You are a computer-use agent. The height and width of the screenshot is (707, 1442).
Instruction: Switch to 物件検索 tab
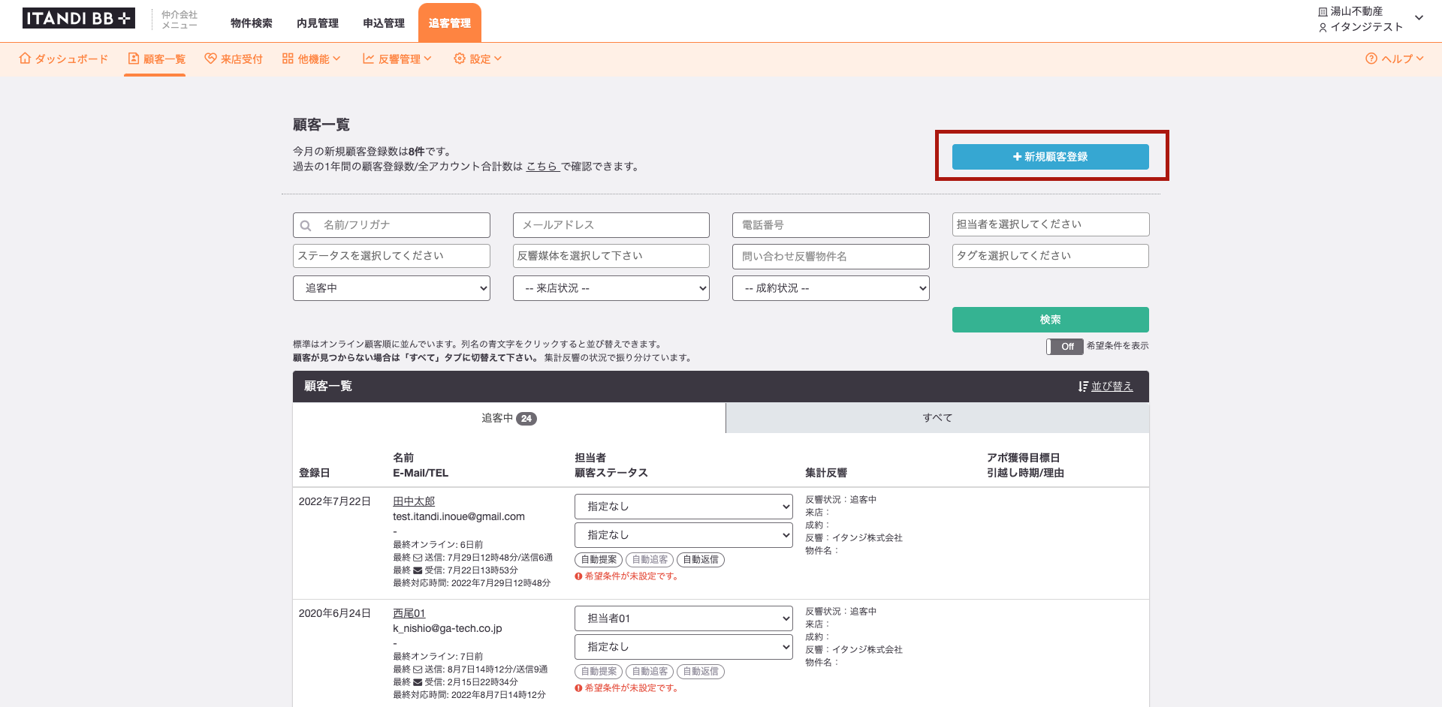(251, 23)
